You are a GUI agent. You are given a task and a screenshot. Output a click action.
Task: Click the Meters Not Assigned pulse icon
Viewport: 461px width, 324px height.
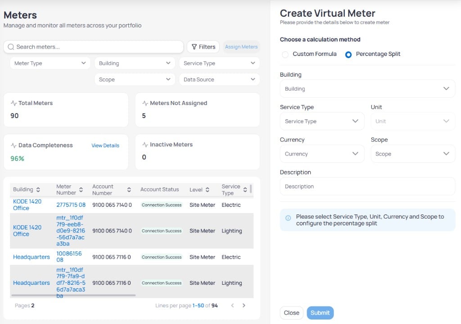[145, 103]
